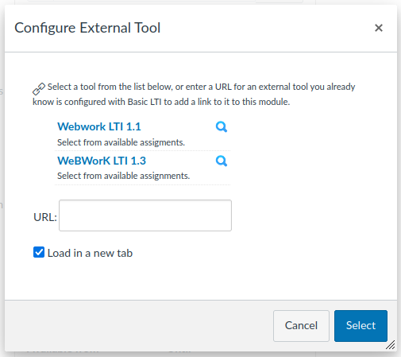
Task: Focus the URL input field
Action: click(145, 215)
